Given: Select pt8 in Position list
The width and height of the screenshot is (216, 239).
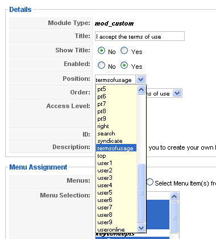Looking at the screenshot, I should click(116, 111).
